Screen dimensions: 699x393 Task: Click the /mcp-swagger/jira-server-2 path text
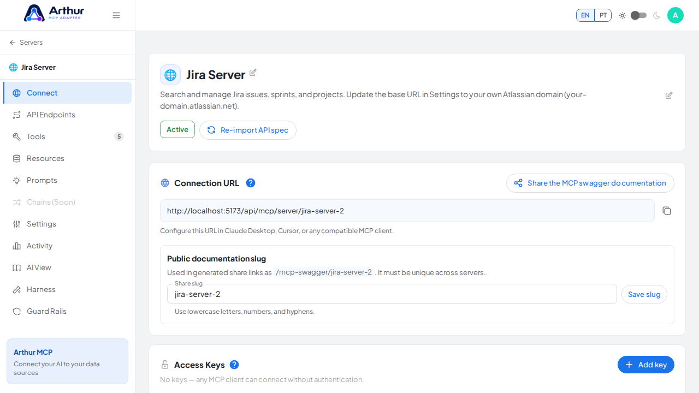pyautogui.click(x=324, y=272)
